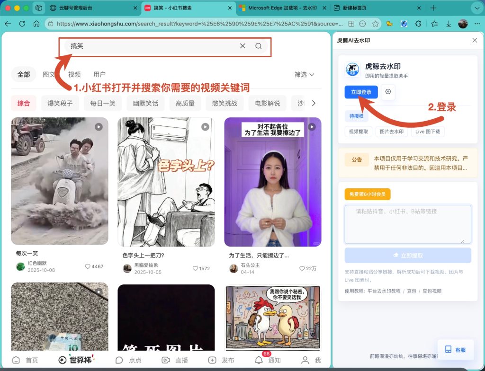The height and width of the screenshot is (371, 485).
Task: Select the 爆笑段子 category chip
Action: coord(60,103)
